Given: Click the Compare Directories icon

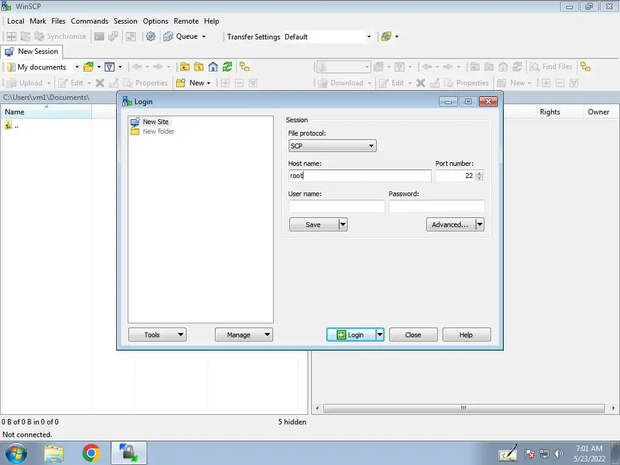Looking at the screenshot, I should (x=12, y=36).
